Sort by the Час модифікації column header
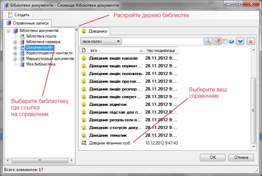This screenshot has width=262, height=176. point(162,50)
